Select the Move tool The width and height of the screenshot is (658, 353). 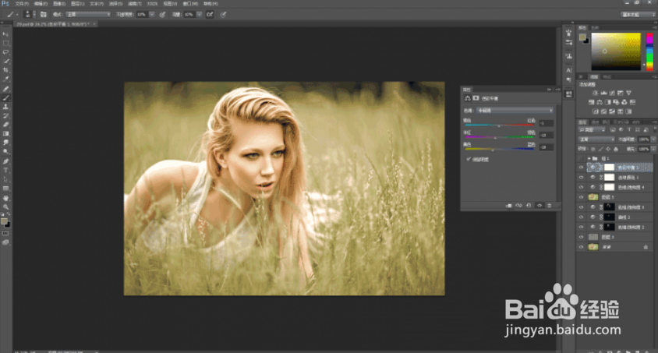(x=5, y=34)
